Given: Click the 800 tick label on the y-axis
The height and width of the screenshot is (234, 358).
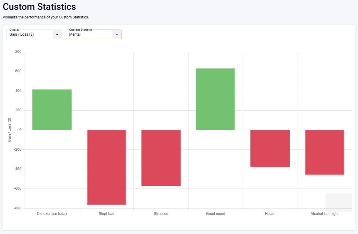Looking at the screenshot, I should (18, 52).
